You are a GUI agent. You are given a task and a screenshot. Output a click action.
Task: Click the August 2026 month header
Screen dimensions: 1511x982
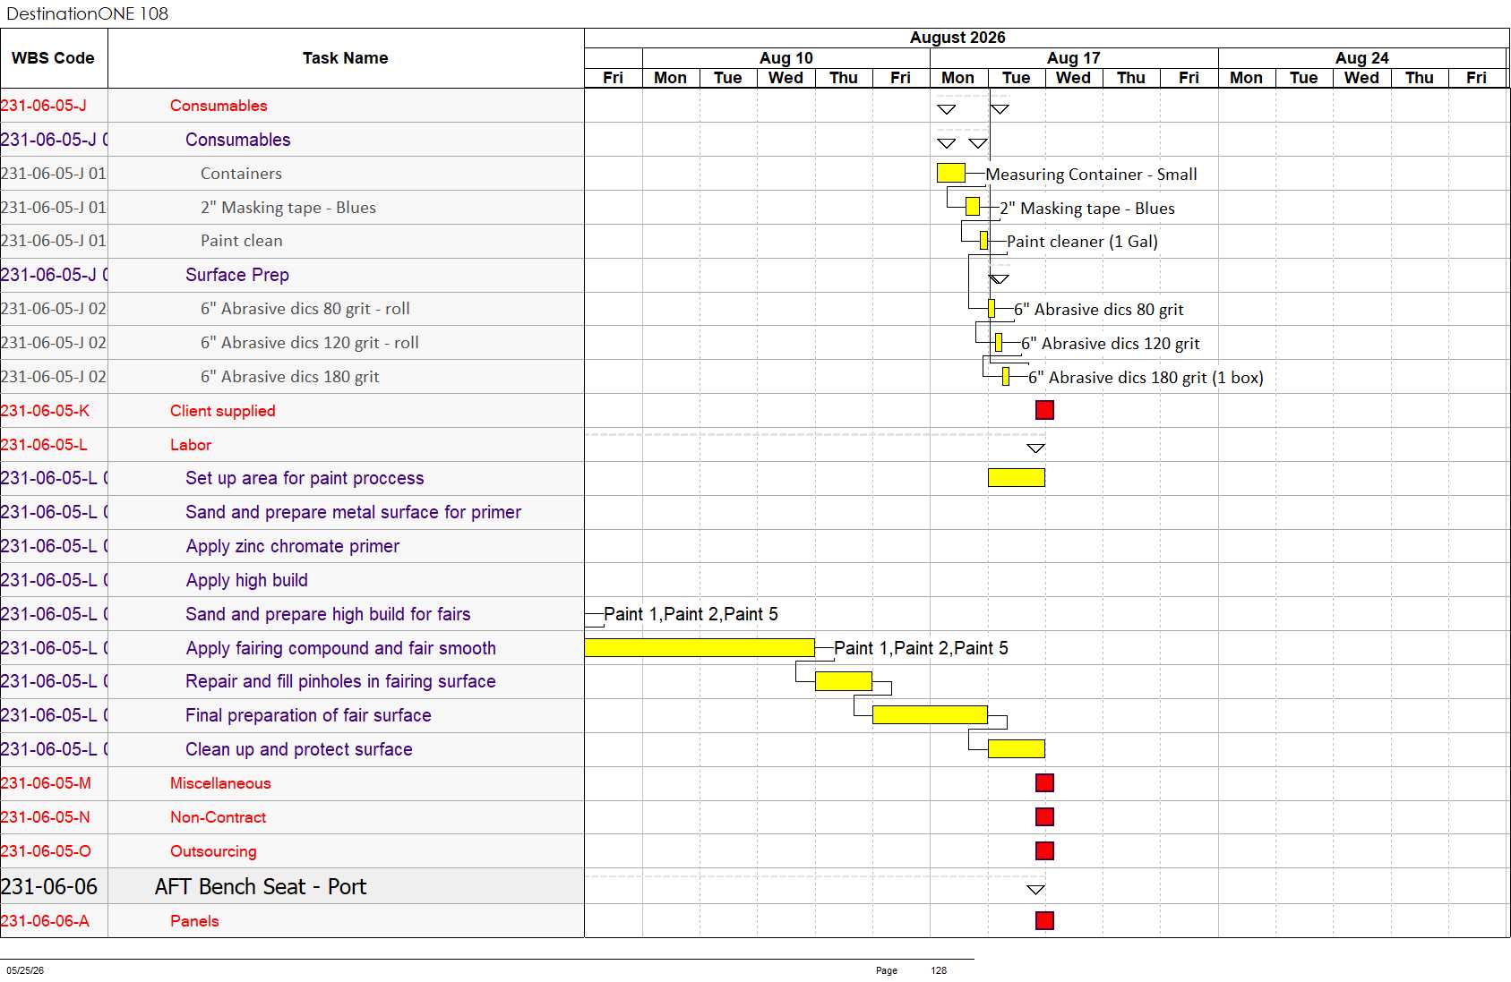(x=957, y=38)
